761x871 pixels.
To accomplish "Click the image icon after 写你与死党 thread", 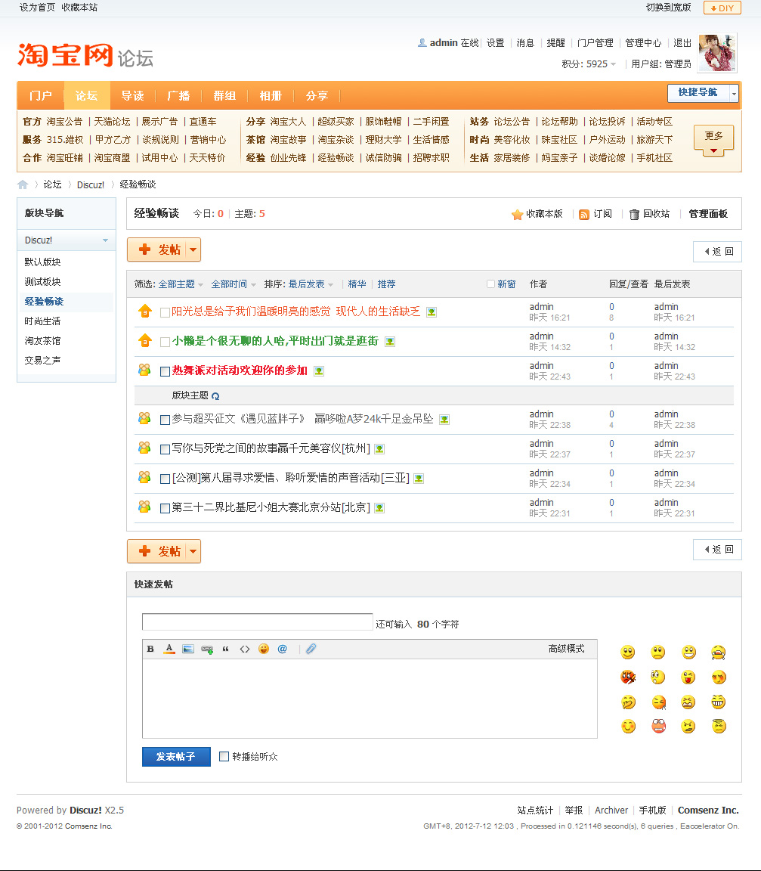I will [379, 449].
